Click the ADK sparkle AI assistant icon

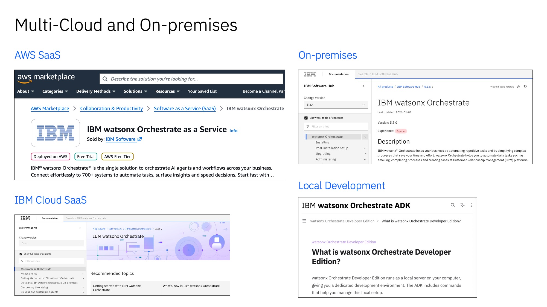click(x=462, y=205)
